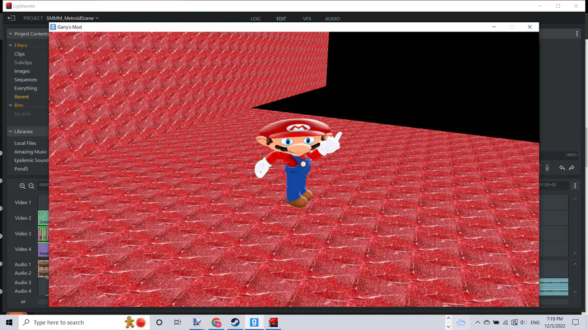Select the Audio 4 track label
This screenshot has width=588, height=330.
[23, 291]
